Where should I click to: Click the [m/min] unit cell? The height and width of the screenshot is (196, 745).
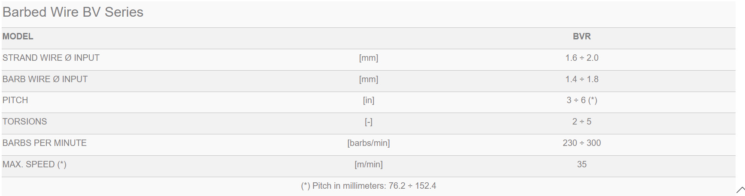click(369, 164)
